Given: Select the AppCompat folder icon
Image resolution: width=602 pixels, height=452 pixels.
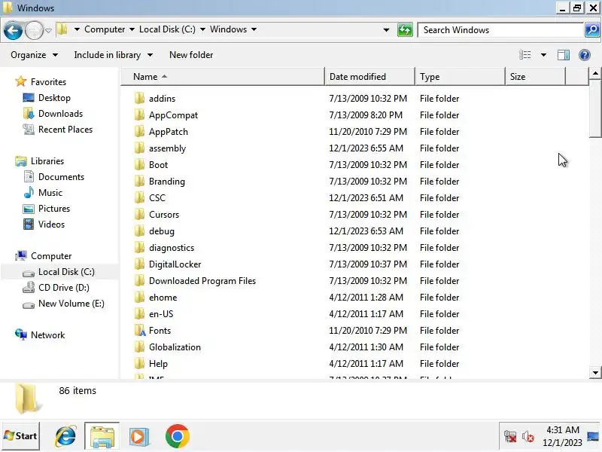Looking at the screenshot, I should click(140, 115).
